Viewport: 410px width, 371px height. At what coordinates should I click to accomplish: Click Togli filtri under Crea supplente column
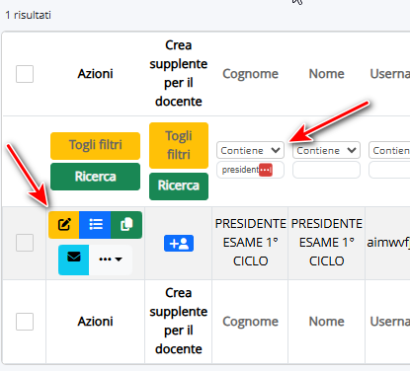[179, 145]
